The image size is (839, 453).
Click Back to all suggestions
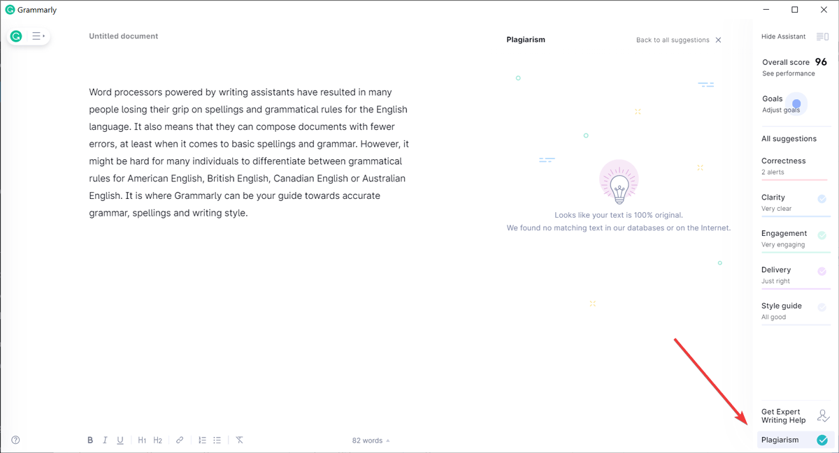pos(672,40)
